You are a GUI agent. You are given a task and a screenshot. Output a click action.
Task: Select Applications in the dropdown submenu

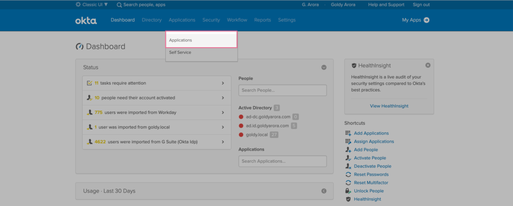pyautogui.click(x=201, y=40)
